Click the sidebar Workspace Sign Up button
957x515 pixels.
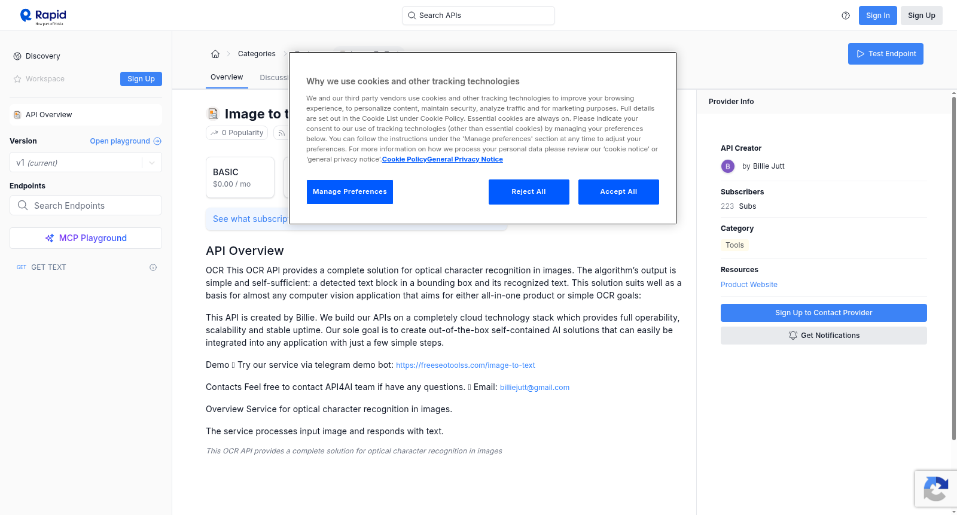[x=141, y=79]
